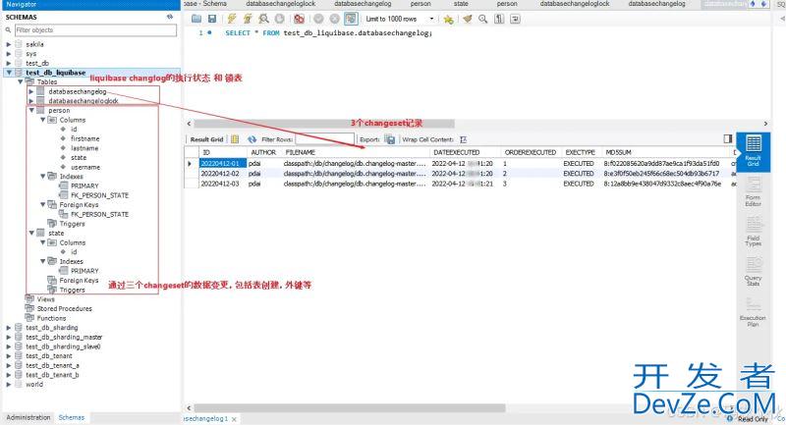The height and width of the screenshot is (425, 786).
Task: Expand the test_db_sharding_master schema
Action: [9, 337]
